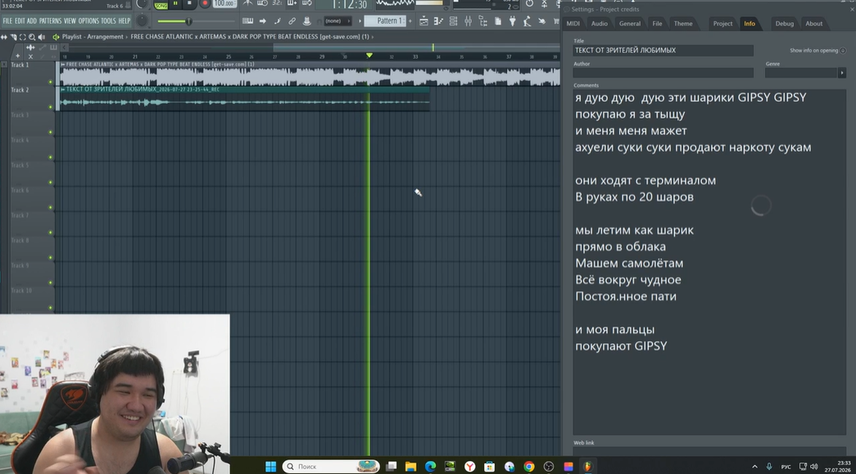Add new pattern with plus button
The width and height of the screenshot is (856, 474).
click(x=410, y=21)
